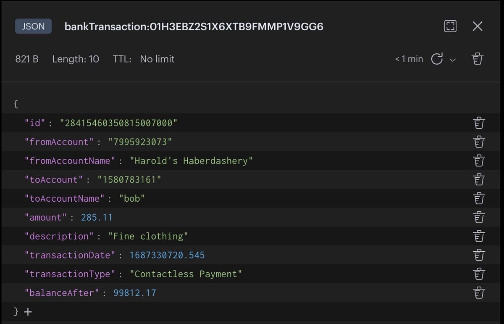Click the key name to edit it
This screenshot has width=504, height=324.
tap(194, 26)
